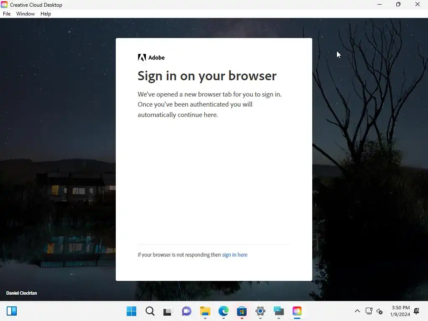Minimize the Creative Cloud Desktop window
Viewport: 428px width, 321px height.
380,4
